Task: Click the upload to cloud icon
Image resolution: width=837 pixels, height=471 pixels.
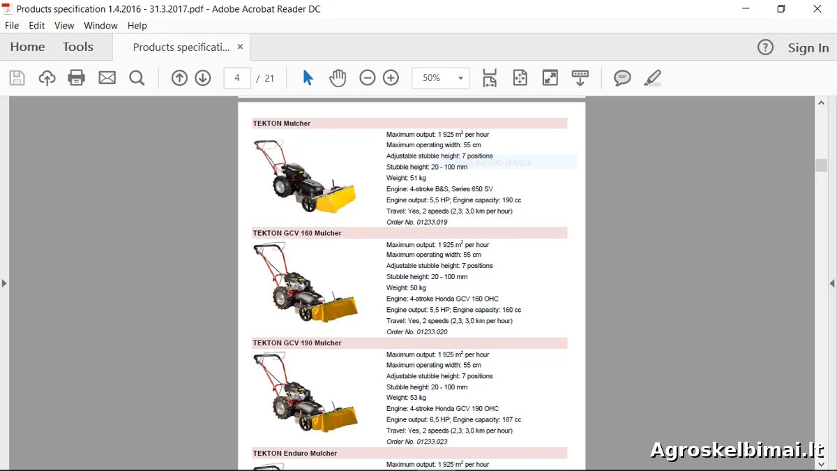Action: pyautogui.click(x=47, y=78)
